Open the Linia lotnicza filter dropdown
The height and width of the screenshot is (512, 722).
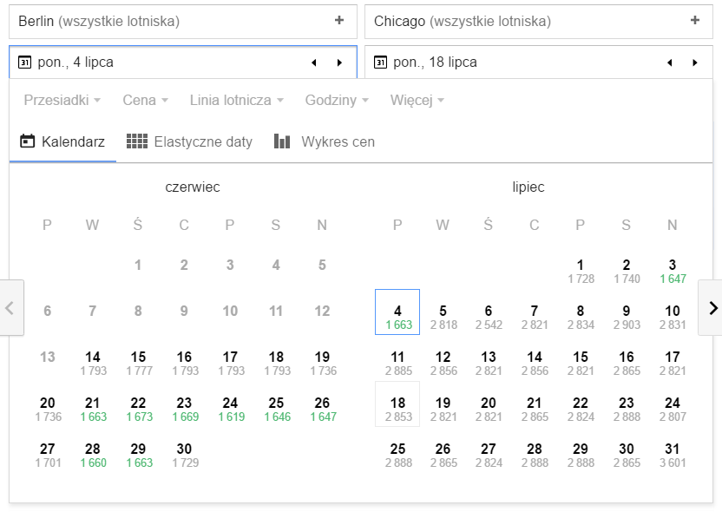click(237, 100)
